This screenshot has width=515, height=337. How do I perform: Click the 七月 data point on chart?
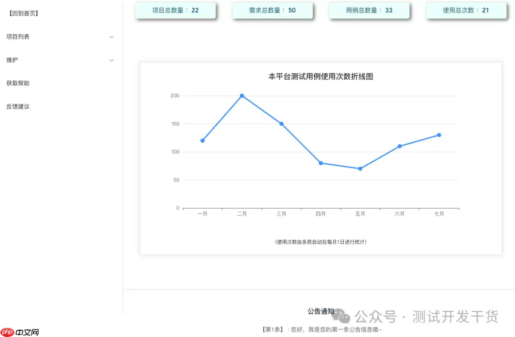pyautogui.click(x=439, y=135)
